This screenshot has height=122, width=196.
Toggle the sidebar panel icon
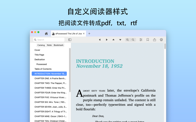coord(70,40)
